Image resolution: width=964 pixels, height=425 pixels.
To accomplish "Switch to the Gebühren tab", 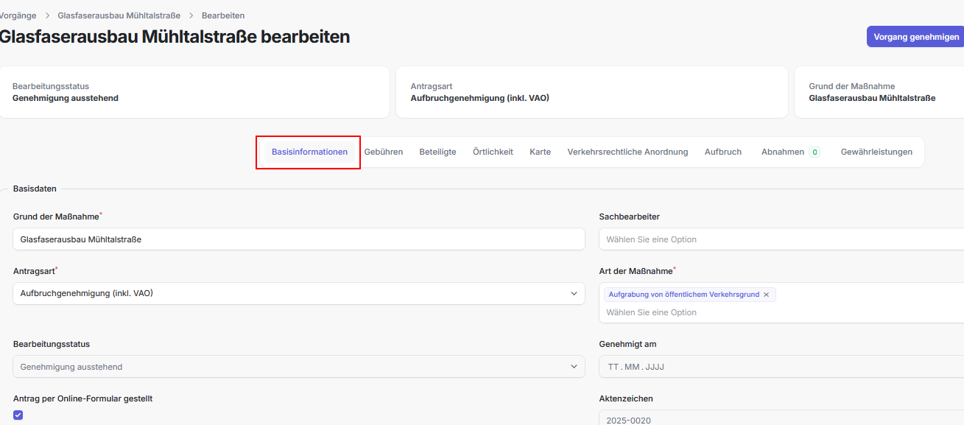I will pos(383,152).
